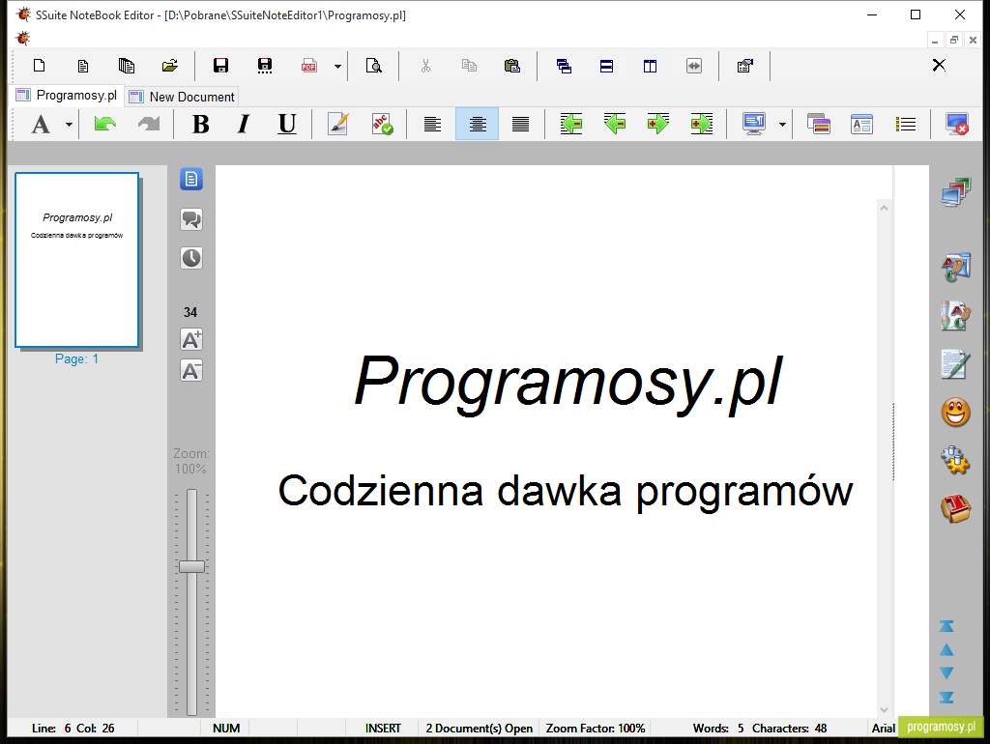The image size is (990, 744).
Task: Jump to the bottom with the blue double-down arrow
Action: (x=946, y=698)
